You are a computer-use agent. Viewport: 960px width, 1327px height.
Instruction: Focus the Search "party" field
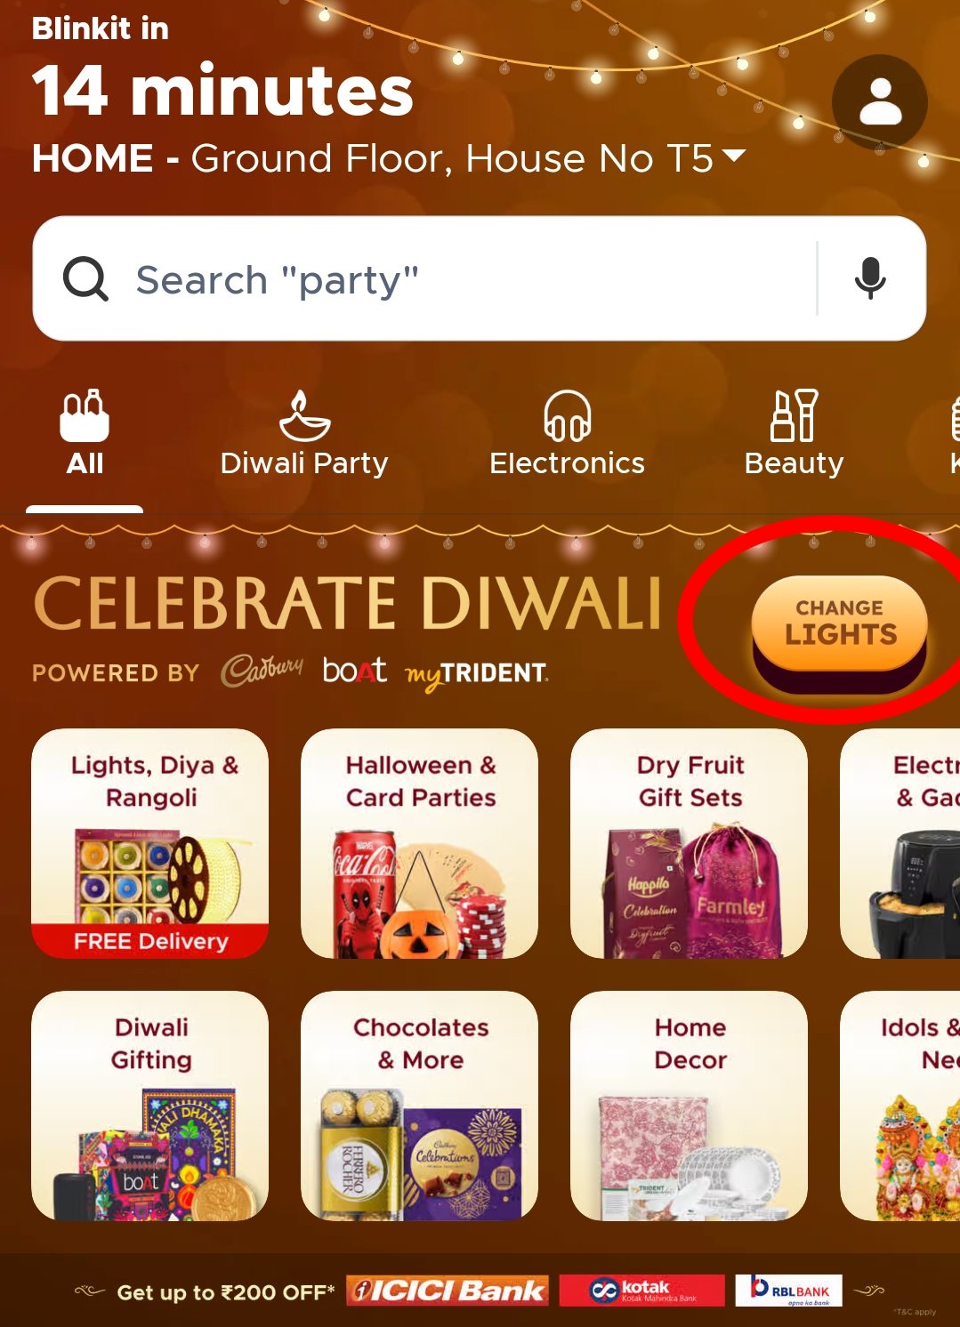click(480, 278)
